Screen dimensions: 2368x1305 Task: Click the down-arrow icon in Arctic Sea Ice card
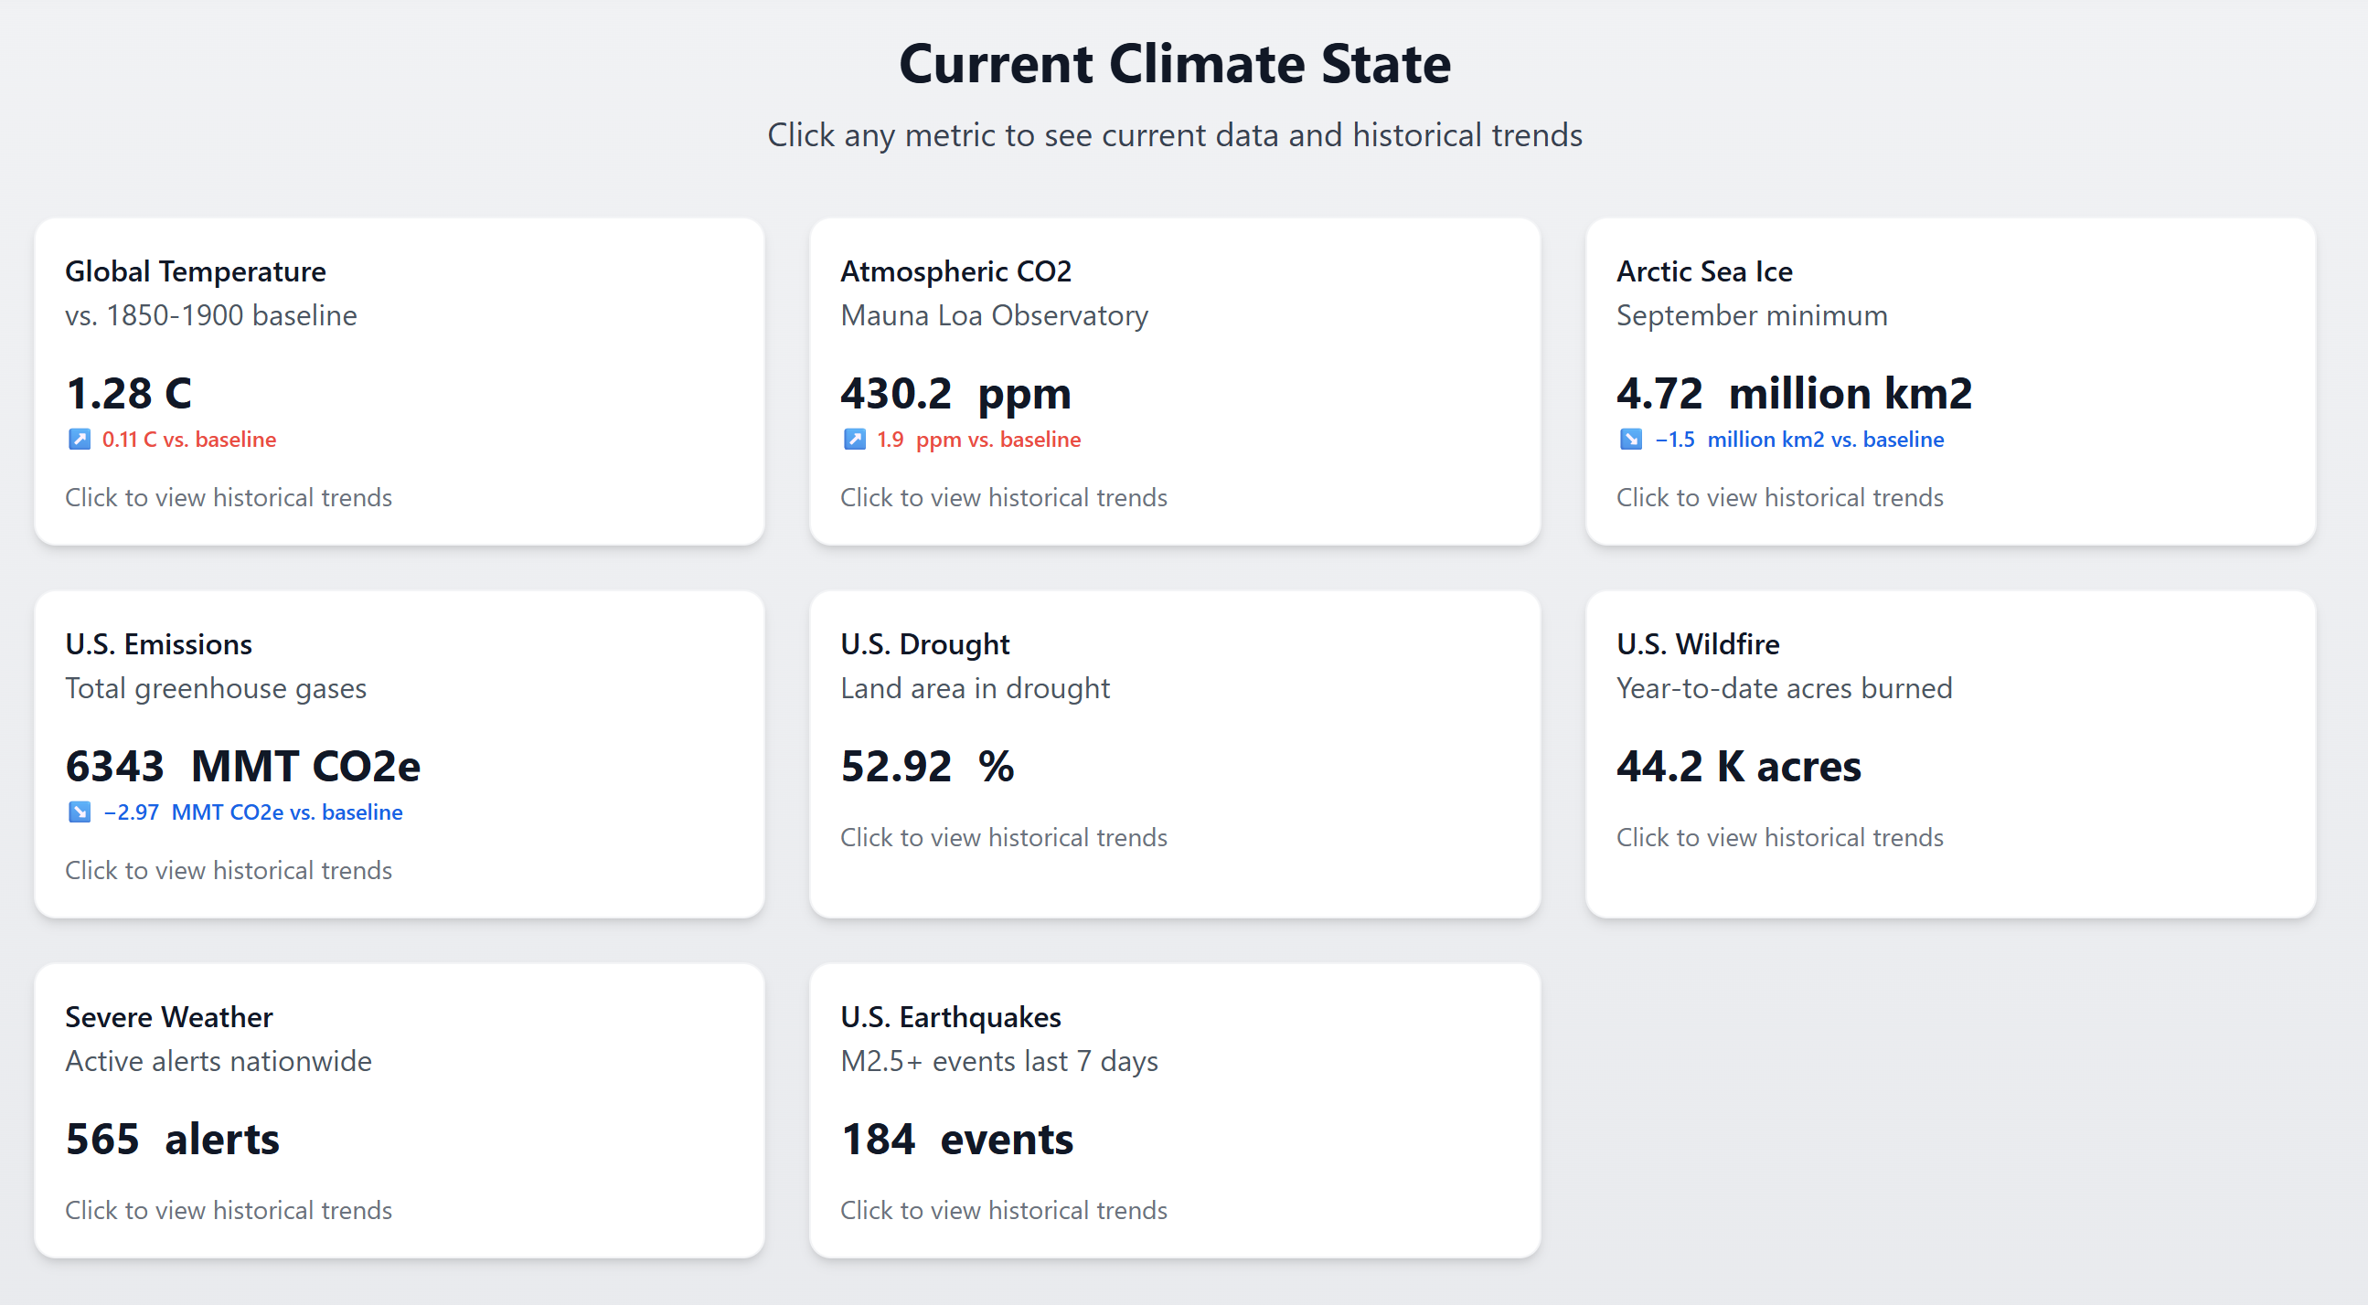[1630, 440]
